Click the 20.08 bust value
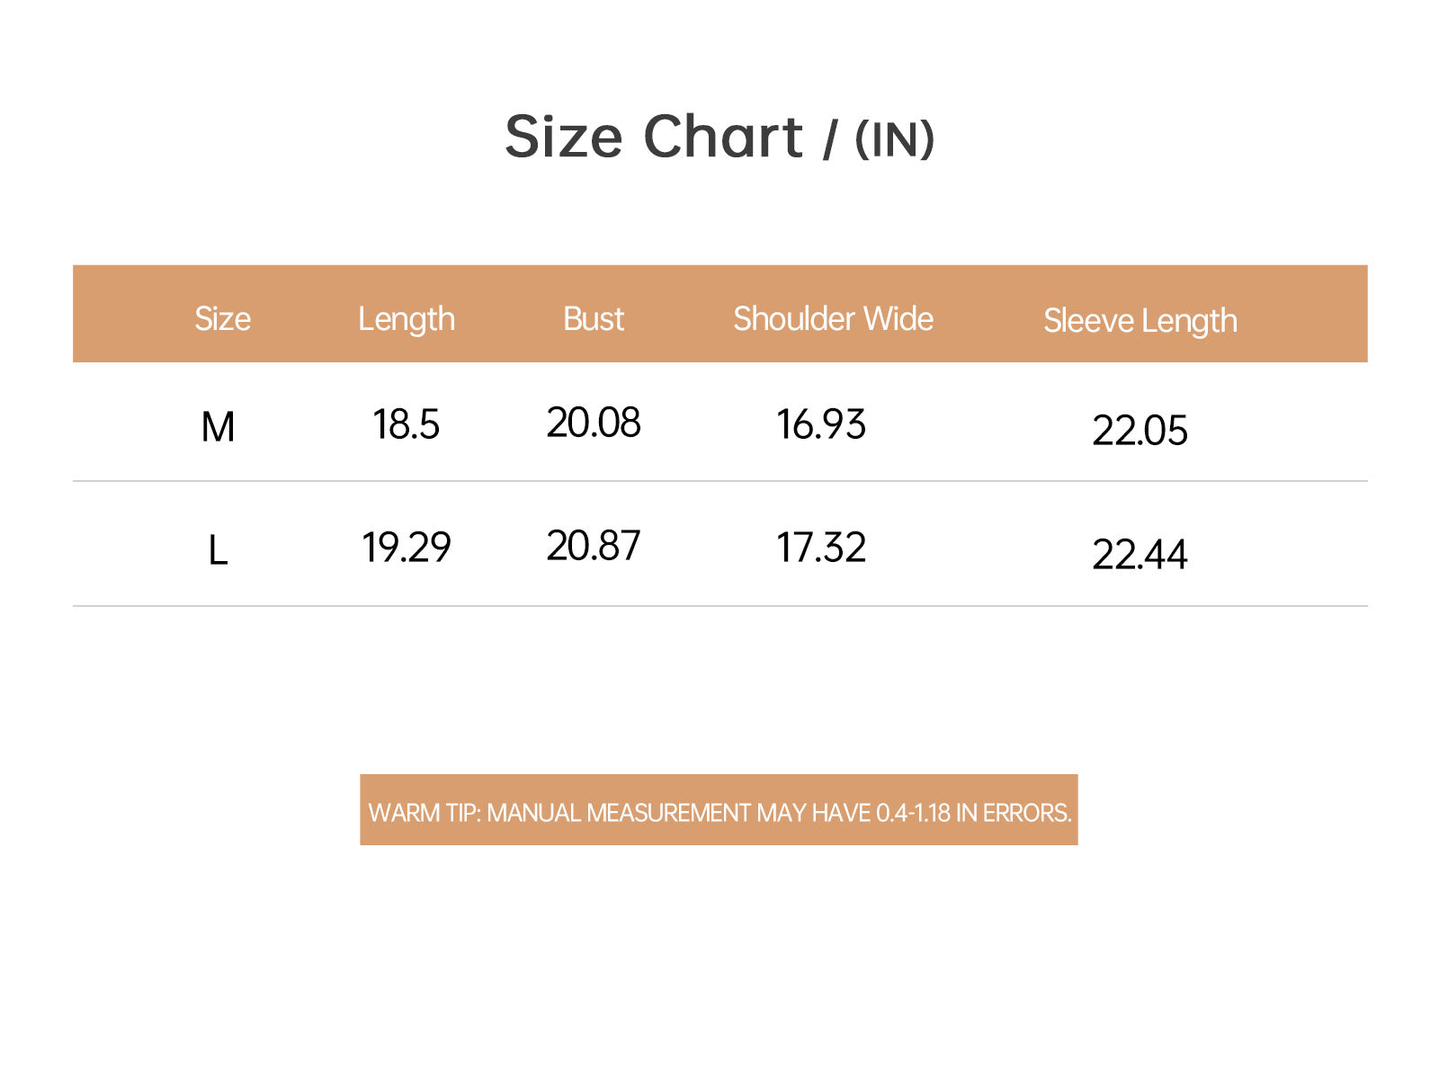This screenshot has width=1439, height=1079. pos(594,423)
